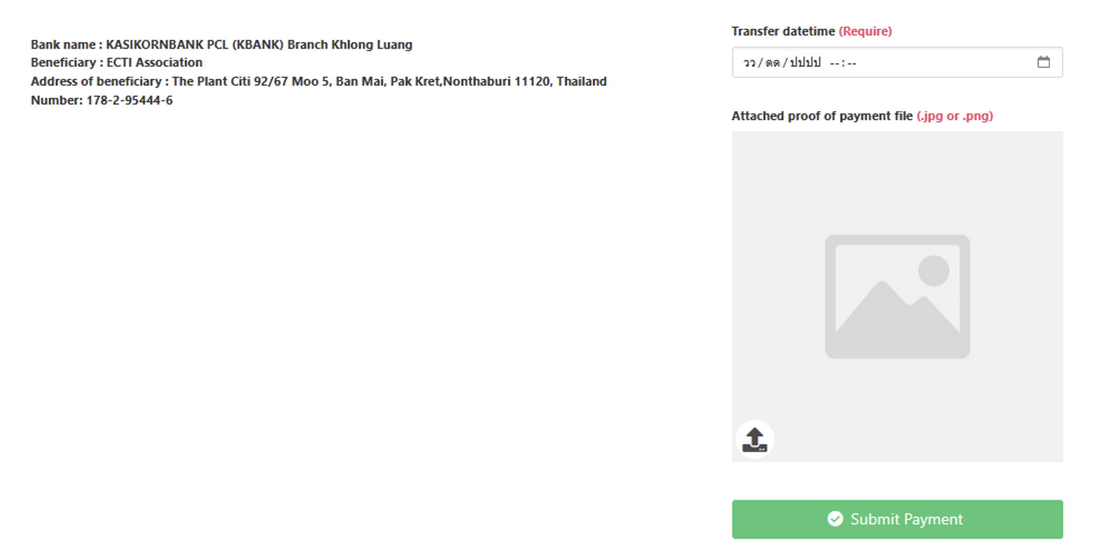Click the Transfer datetime label
1107x559 pixels.
pos(783,31)
